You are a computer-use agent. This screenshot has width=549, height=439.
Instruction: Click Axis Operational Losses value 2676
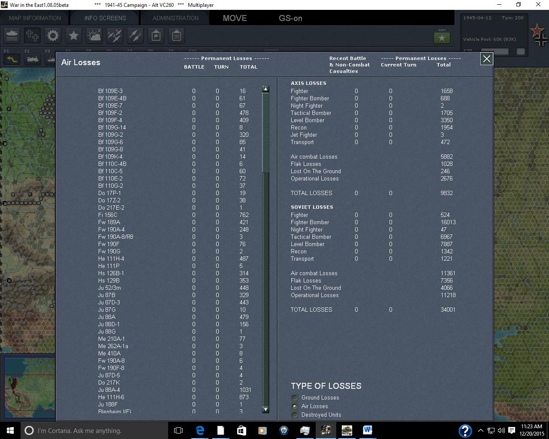446,178
